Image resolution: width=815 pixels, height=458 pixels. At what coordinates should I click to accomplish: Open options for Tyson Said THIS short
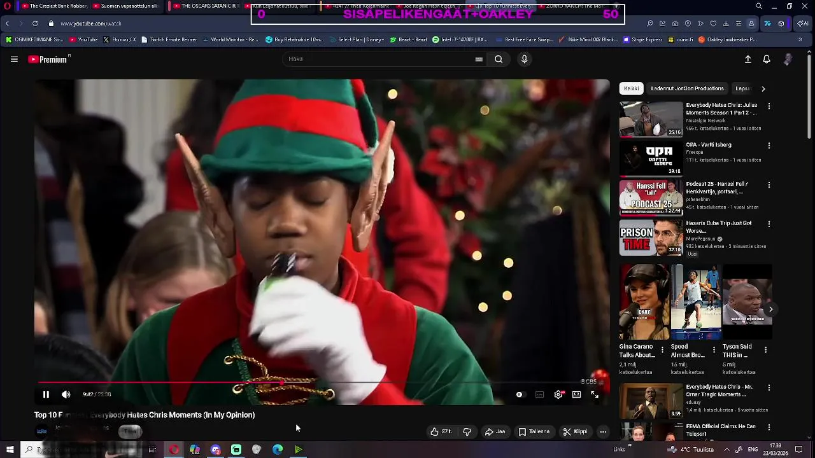[x=765, y=350]
